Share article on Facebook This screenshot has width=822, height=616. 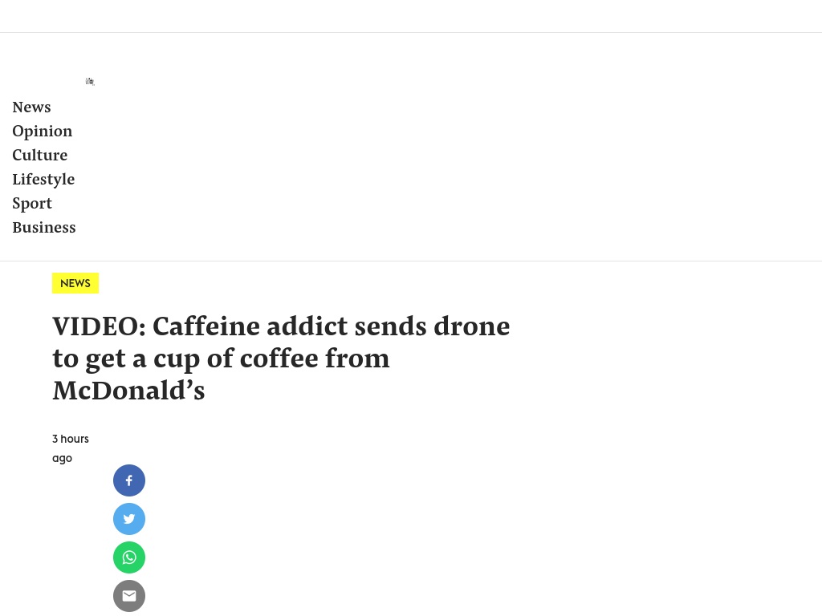pyautogui.click(x=129, y=480)
